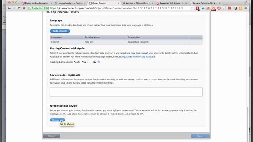The image size is (253, 142).
Task: Click the page vertical scrollbar thumb
Action: [248, 124]
